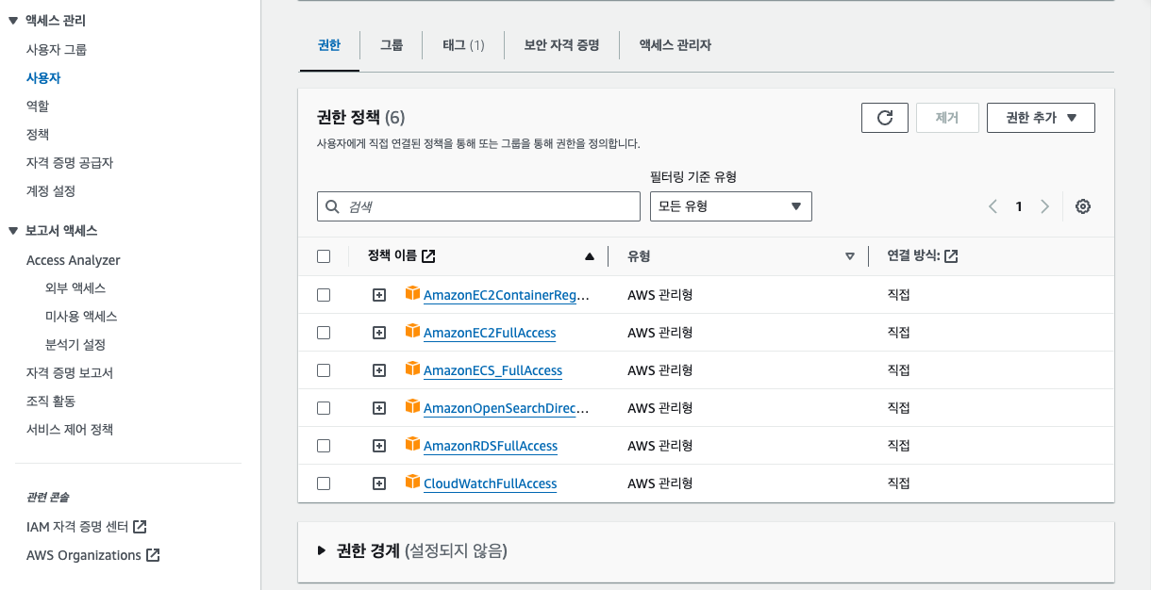Collapse the 액세스 관리 sidebar section

12,21
